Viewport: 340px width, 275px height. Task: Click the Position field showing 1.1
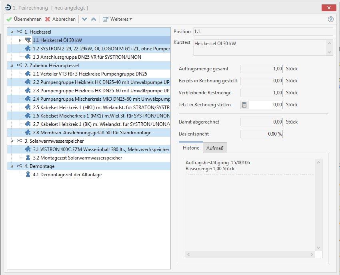(x=263, y=32)
